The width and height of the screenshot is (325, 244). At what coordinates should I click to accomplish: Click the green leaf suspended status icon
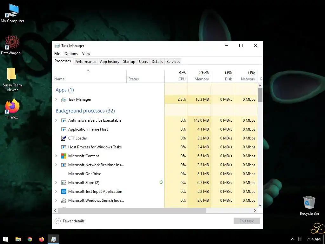coord(161,183)
